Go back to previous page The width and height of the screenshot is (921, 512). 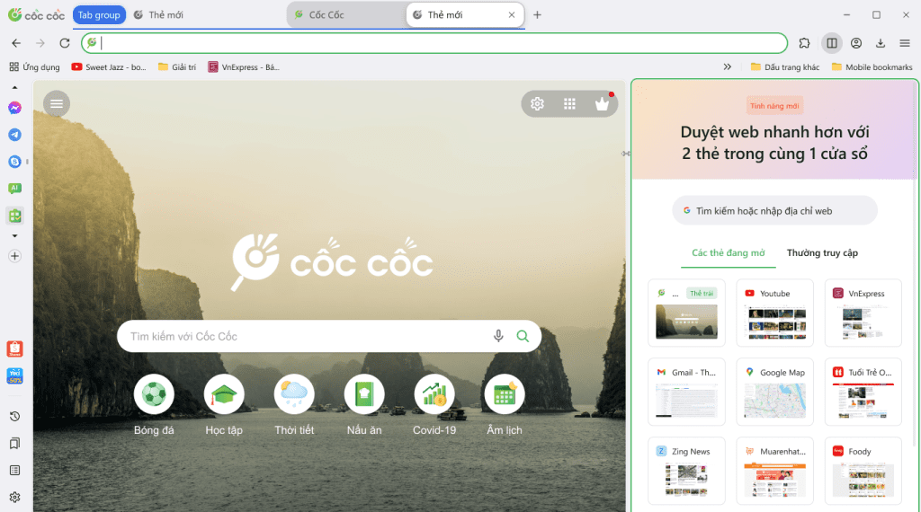(x=16, y=43)
